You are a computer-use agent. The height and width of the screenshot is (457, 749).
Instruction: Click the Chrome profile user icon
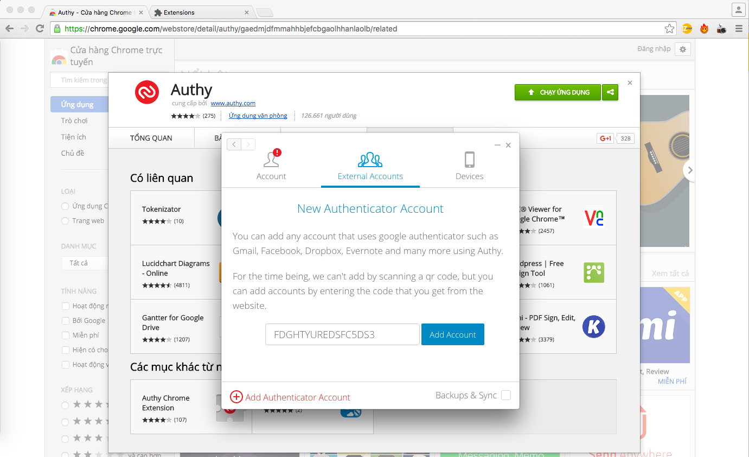(x=738, y=9)
